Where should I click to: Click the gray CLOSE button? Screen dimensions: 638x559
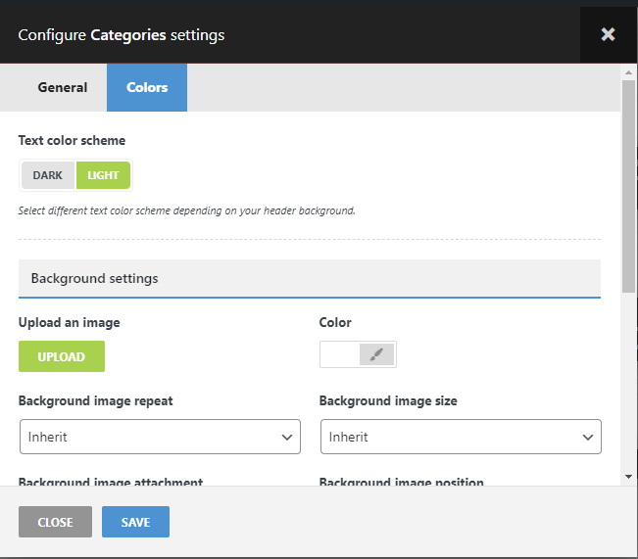point(55,522)
